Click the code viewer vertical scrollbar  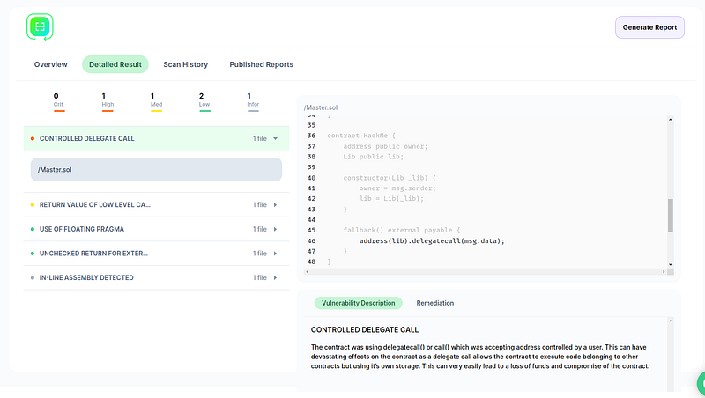[670, 215]
